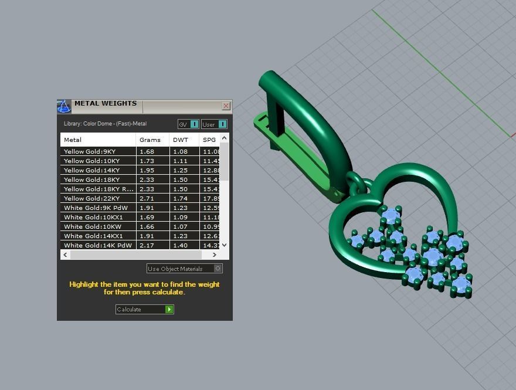Select the Yellow Gold:22KY row
The image size is (516, 390).
140,198
